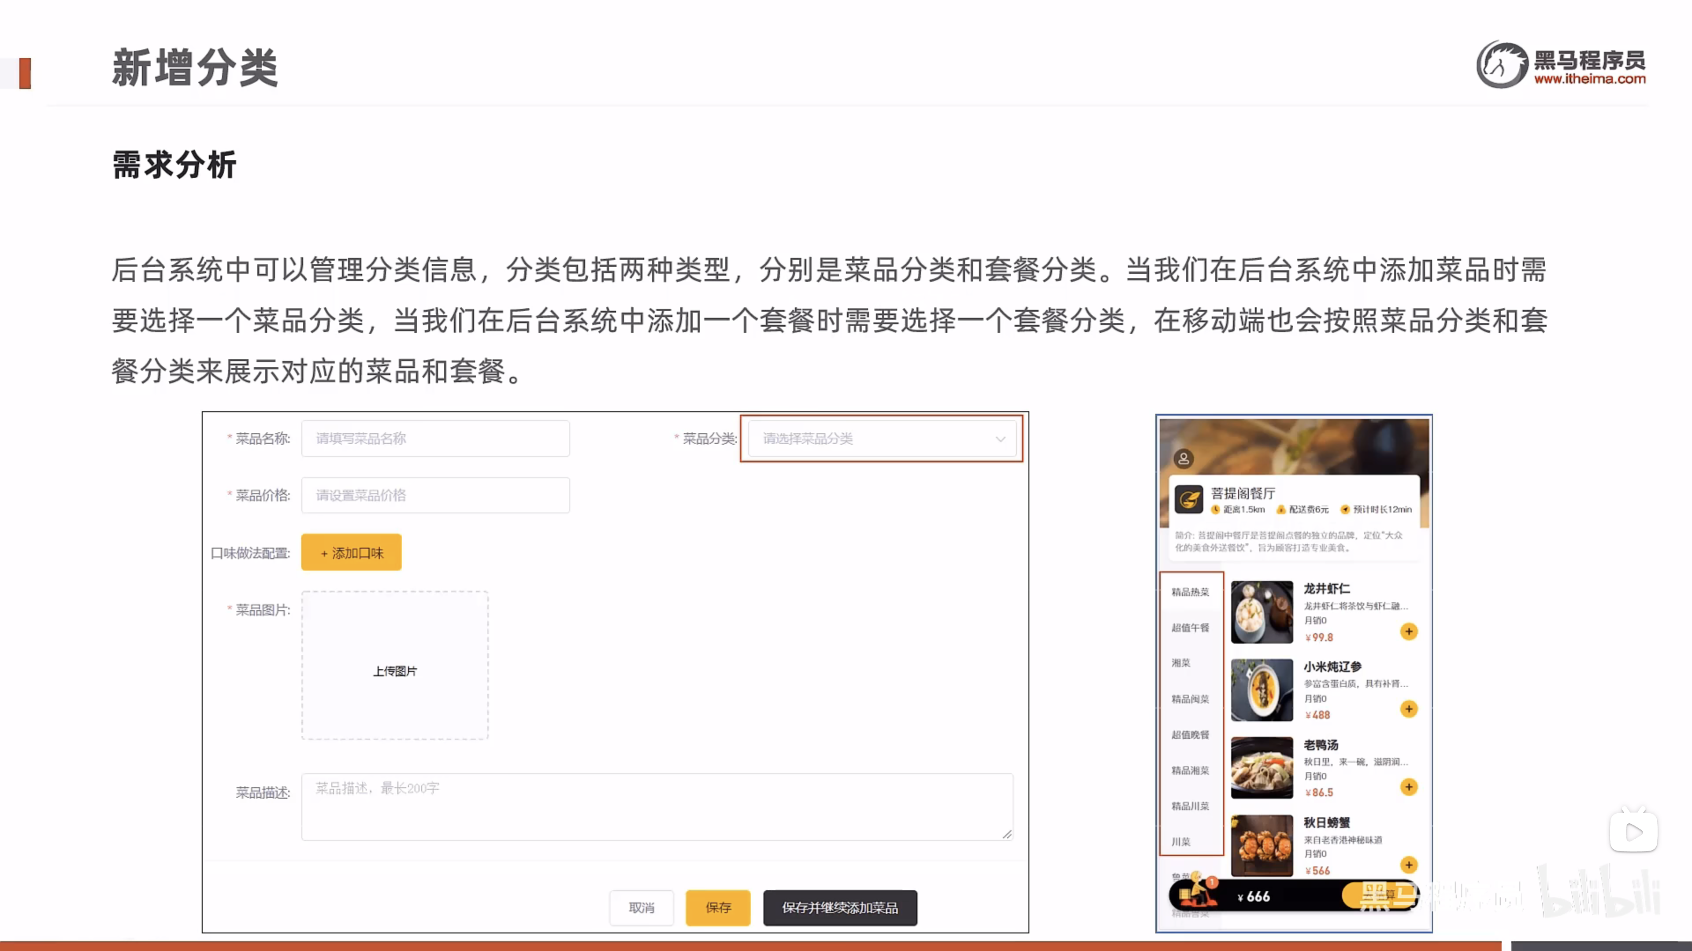The height and width of the screenshot is (951, 1692).
Task: Select the 精品热菜 category tab
Action: tap(1190, 592)
